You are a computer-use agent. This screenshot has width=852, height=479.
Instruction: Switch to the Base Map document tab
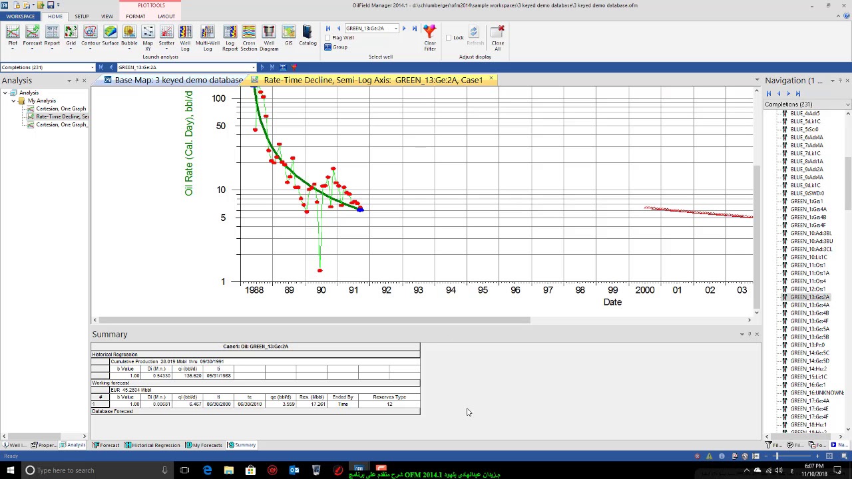(174, 80)
